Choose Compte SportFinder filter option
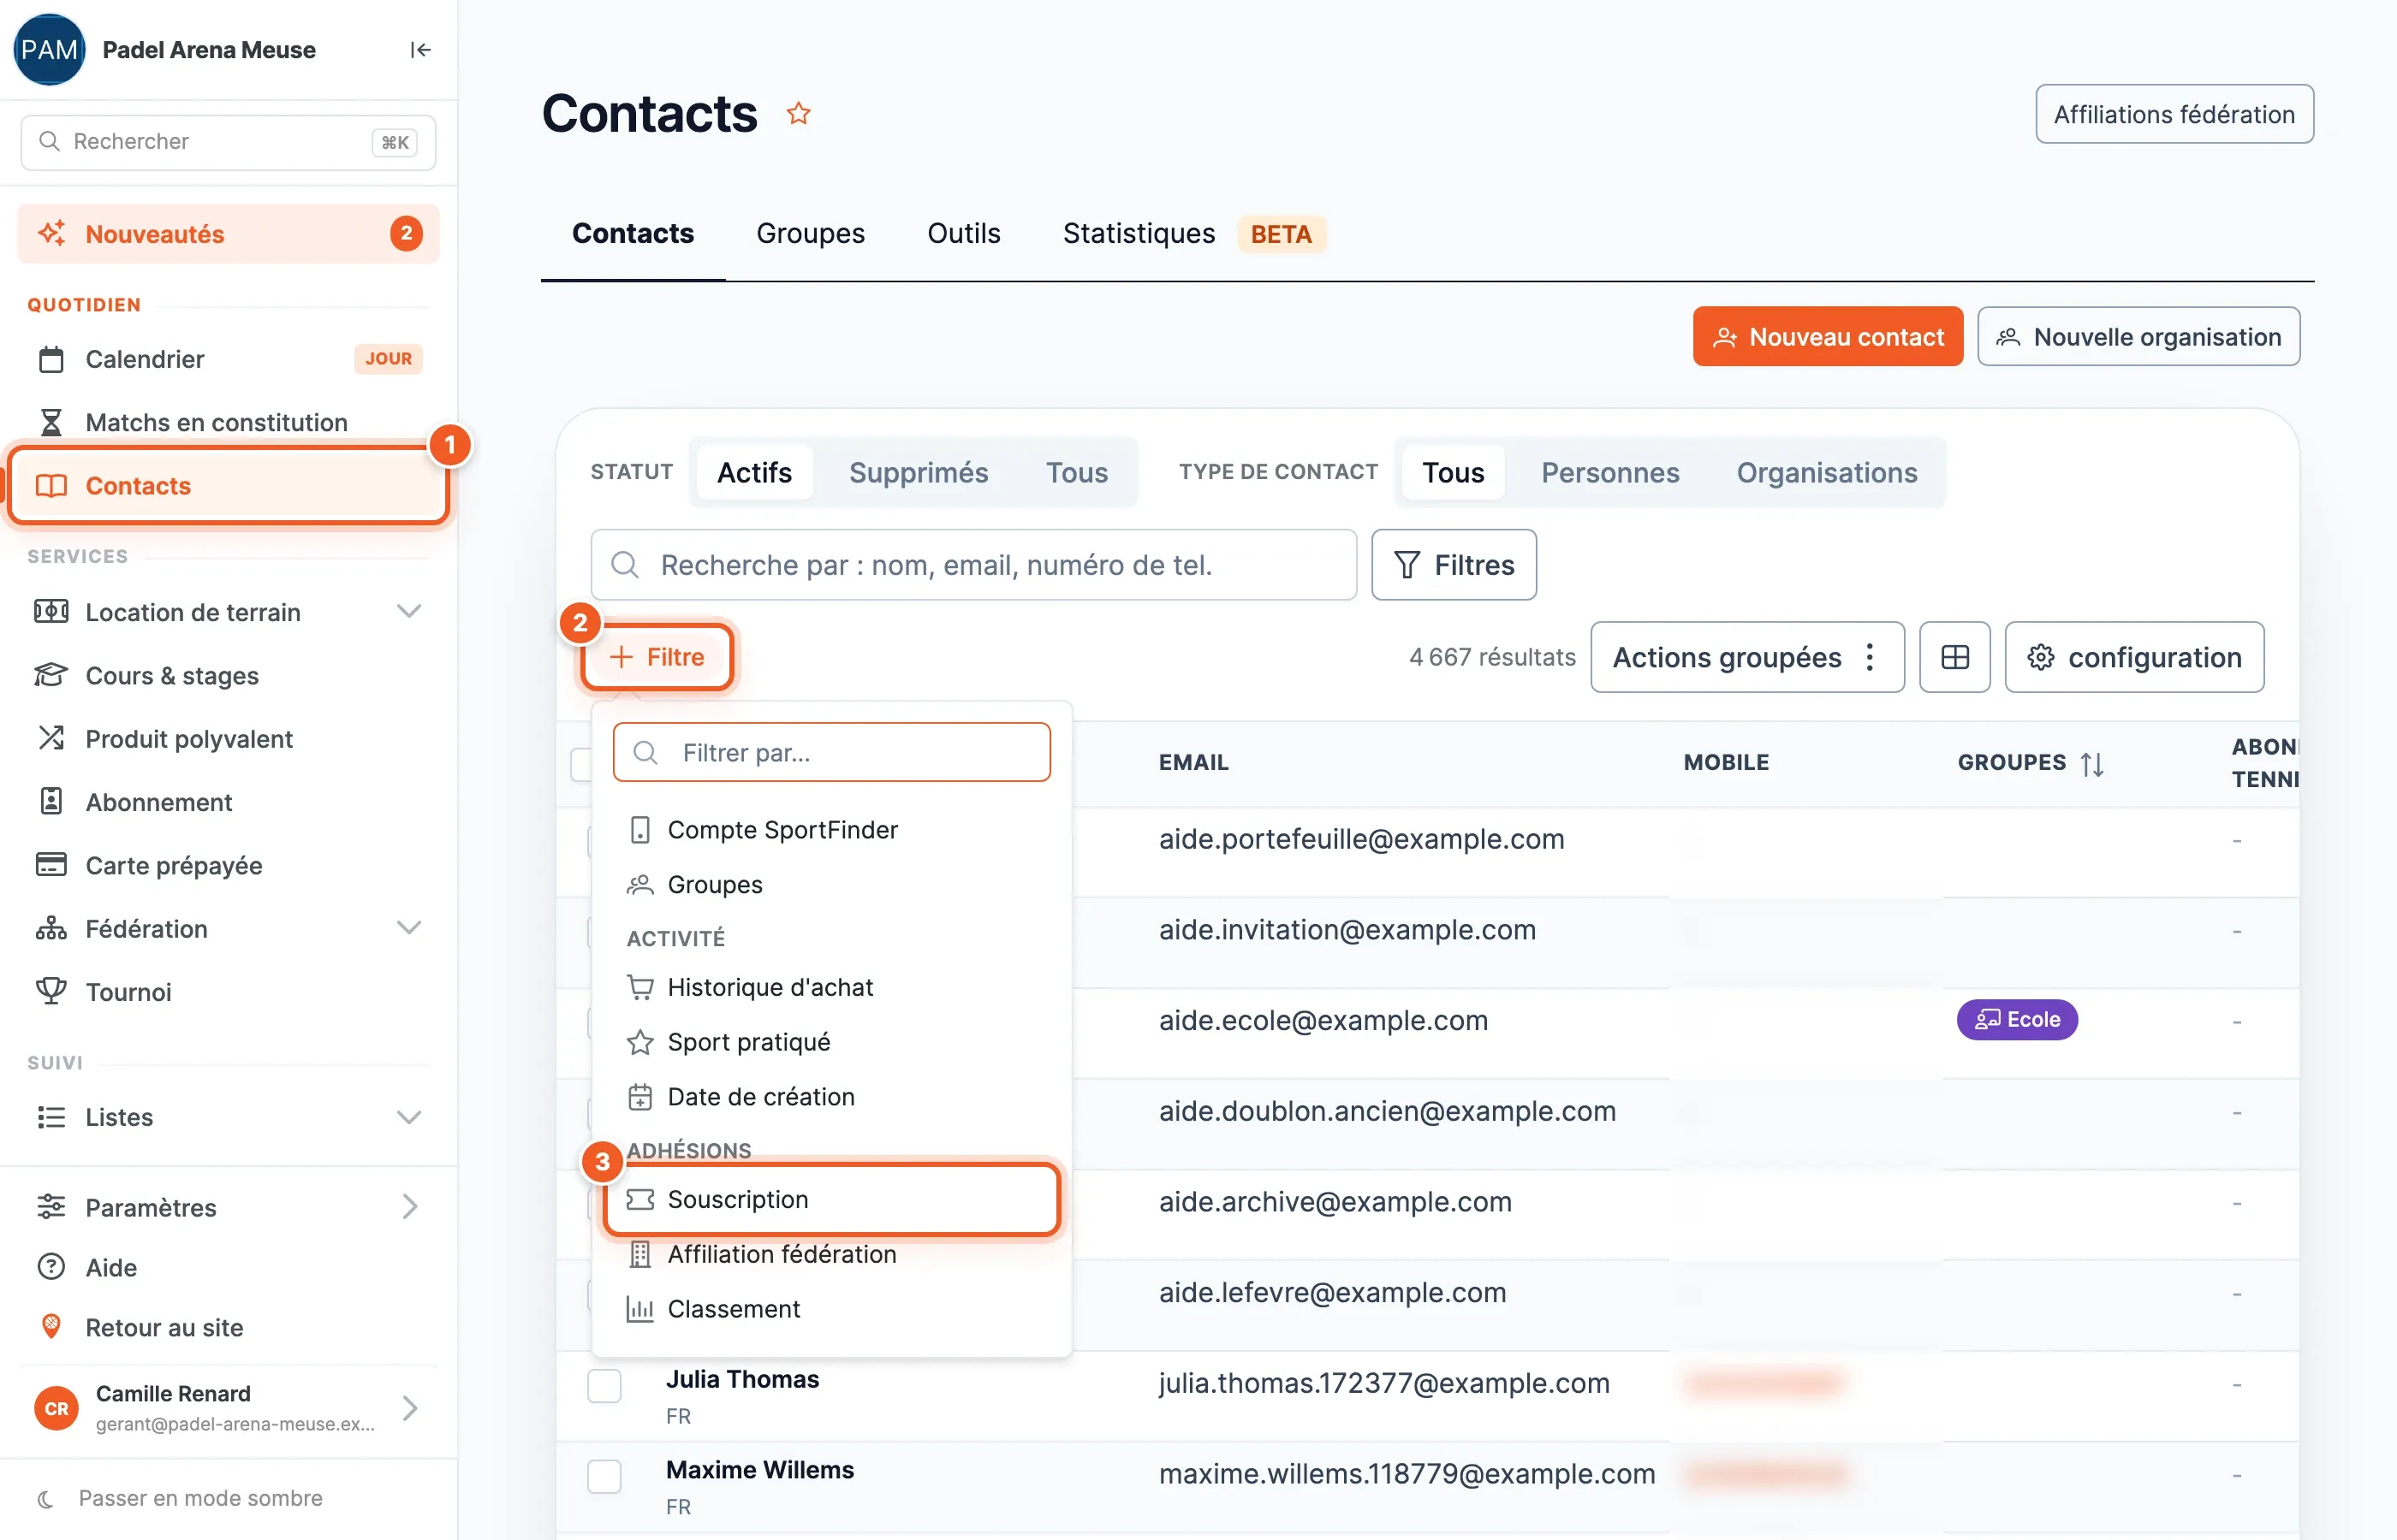The image size is (2397, 1540). tap(831, 830)
